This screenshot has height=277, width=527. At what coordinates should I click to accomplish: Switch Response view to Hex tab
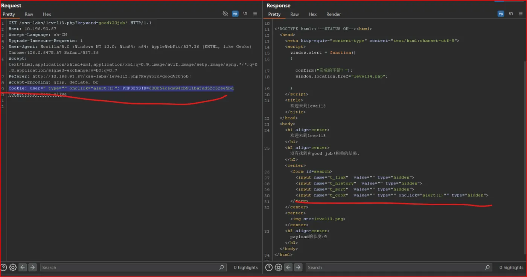coord(313,14)
